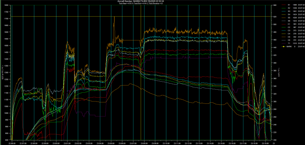Click the 23:07:42 timestamp in E1 row
The width and height of the screenshot is (305, 145).
(x=301, y=5)
